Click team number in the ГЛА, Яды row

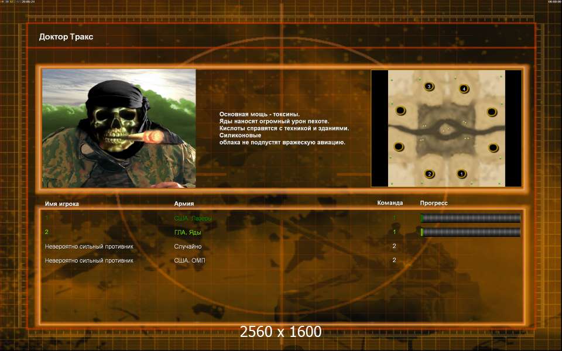(x=394, y=232)
